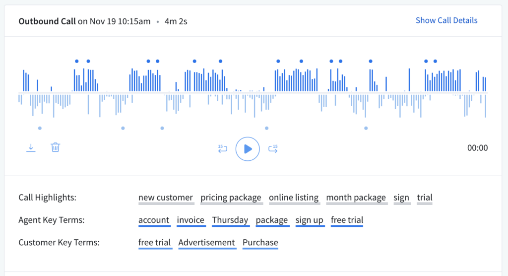This screenshot has height=276, width=508.
Task: Click the "pricing package" highlight term
Action: click(x=231, y=198)
